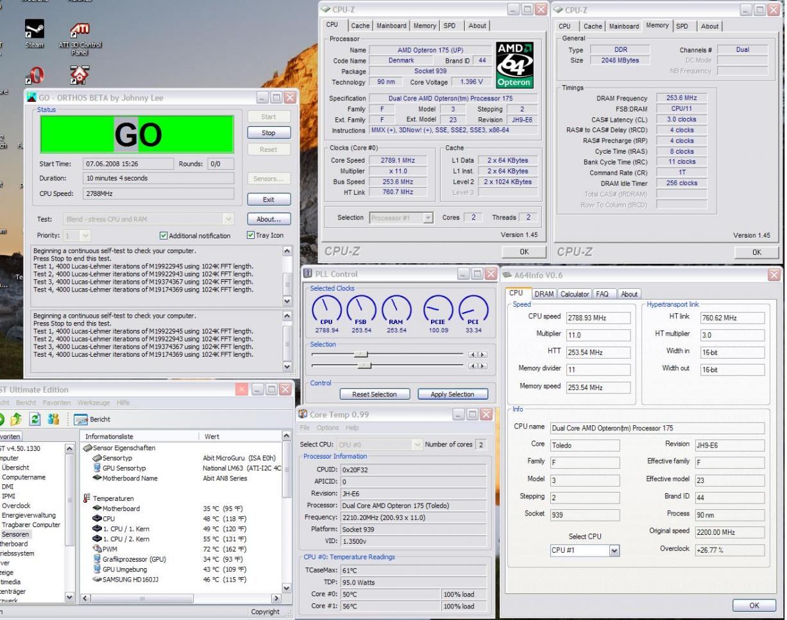This screenshot has width=787, height=620.
Task: Select Energieverwaltung in Everest tree
Action: click(x=29, y=515)
